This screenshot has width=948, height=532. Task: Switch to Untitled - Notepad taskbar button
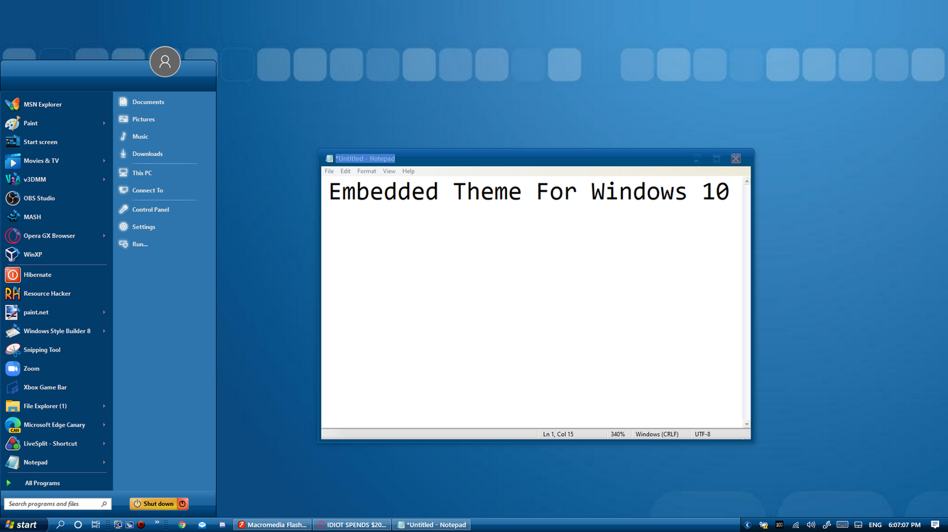coord(431,525)
